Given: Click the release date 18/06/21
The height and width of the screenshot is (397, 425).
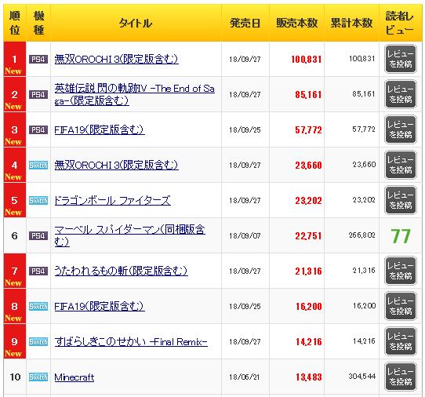Looking at the screenshot, I should tap(244, 377).
